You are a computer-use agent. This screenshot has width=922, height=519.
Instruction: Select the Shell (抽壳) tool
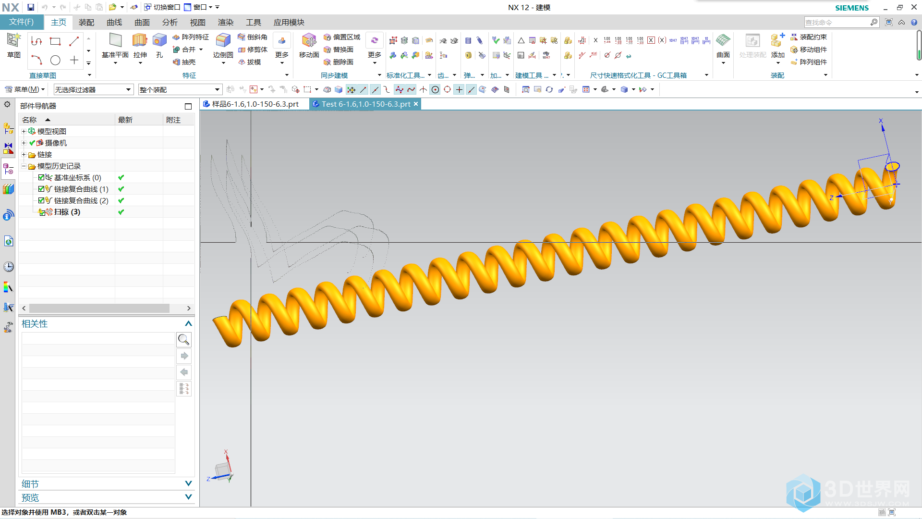click(184, 62)
